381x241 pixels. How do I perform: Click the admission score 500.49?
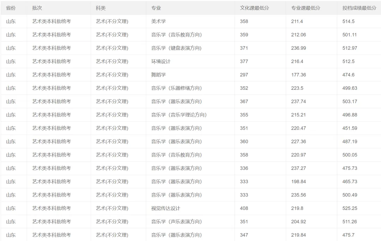pyautogui.click(x=350, y=195)
